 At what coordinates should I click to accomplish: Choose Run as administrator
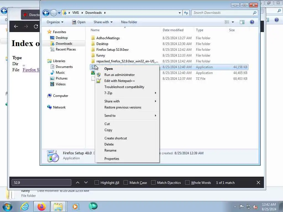point(127,75)
